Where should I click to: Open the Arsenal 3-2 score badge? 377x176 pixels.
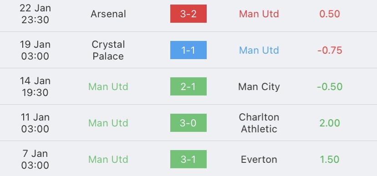tap(188, 14)
